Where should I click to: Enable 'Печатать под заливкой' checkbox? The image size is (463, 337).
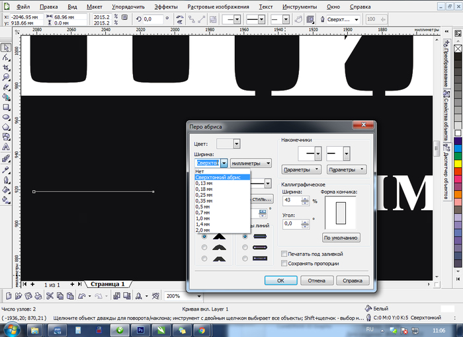(x=284, y=253)
